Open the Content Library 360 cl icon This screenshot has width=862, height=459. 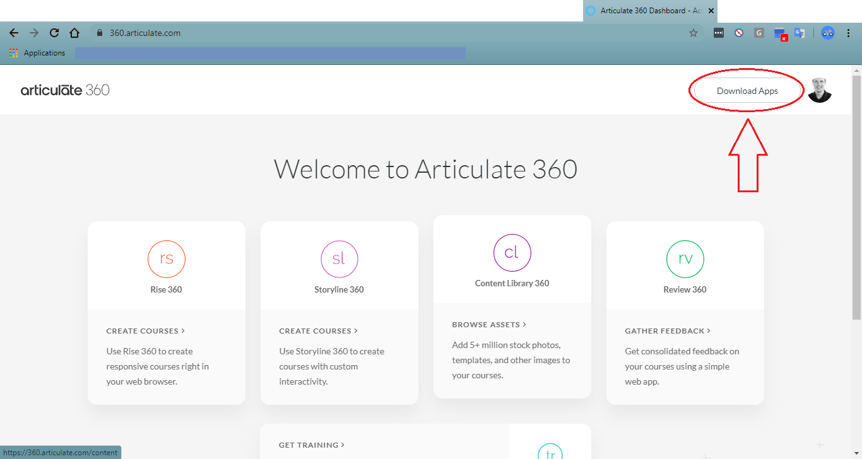[512, 253]
